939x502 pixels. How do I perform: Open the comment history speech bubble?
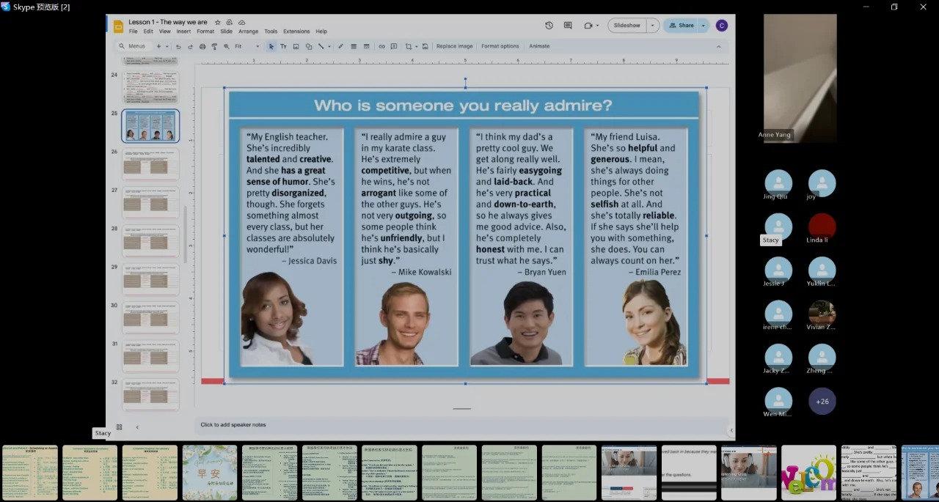pos(568,26)
